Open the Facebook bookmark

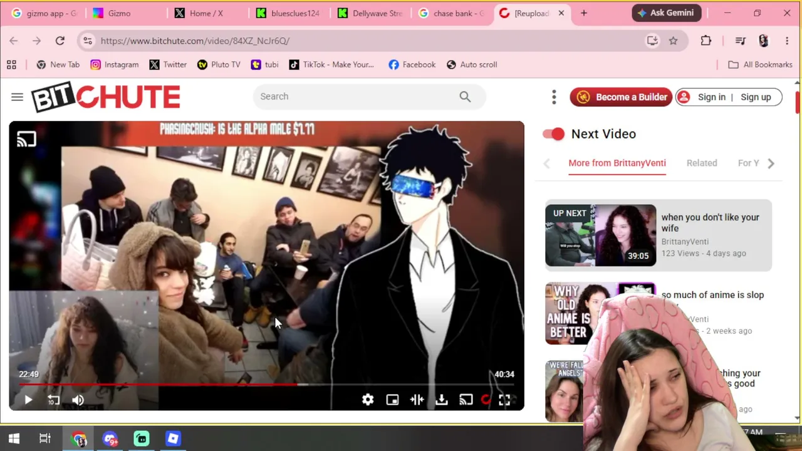pyautogui.click(x=412, y=65)
